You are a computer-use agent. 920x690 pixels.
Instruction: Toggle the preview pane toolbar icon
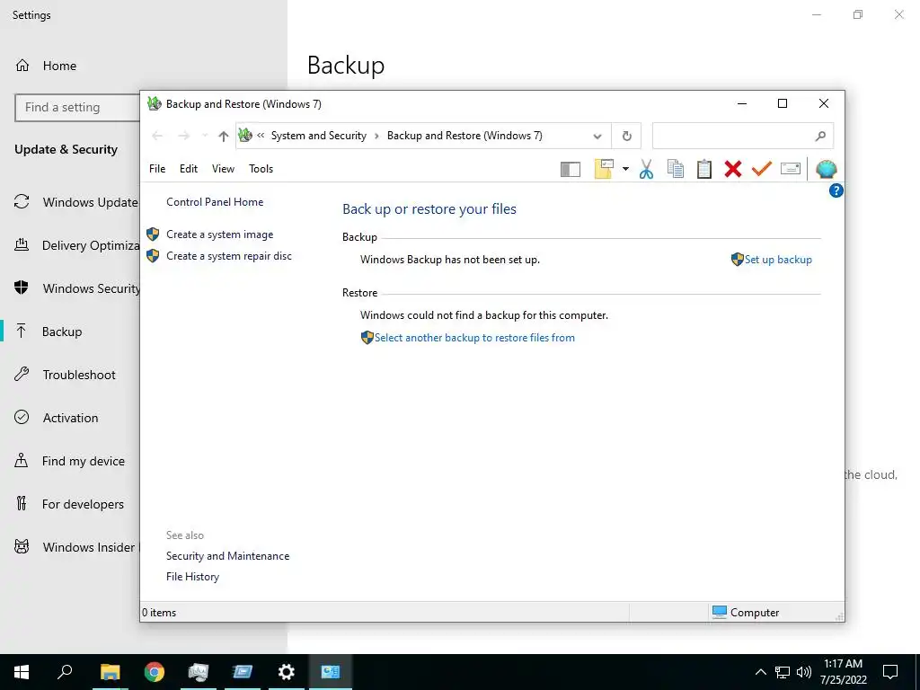(x=571, y=170)
